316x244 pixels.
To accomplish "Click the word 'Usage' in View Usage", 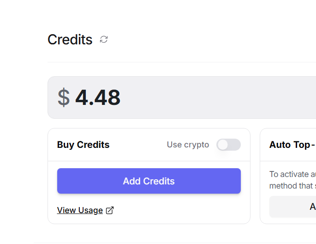I will pyautogui.click(x=90, y=210).
